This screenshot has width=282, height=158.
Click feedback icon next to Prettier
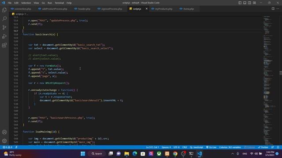coord(273,147)
